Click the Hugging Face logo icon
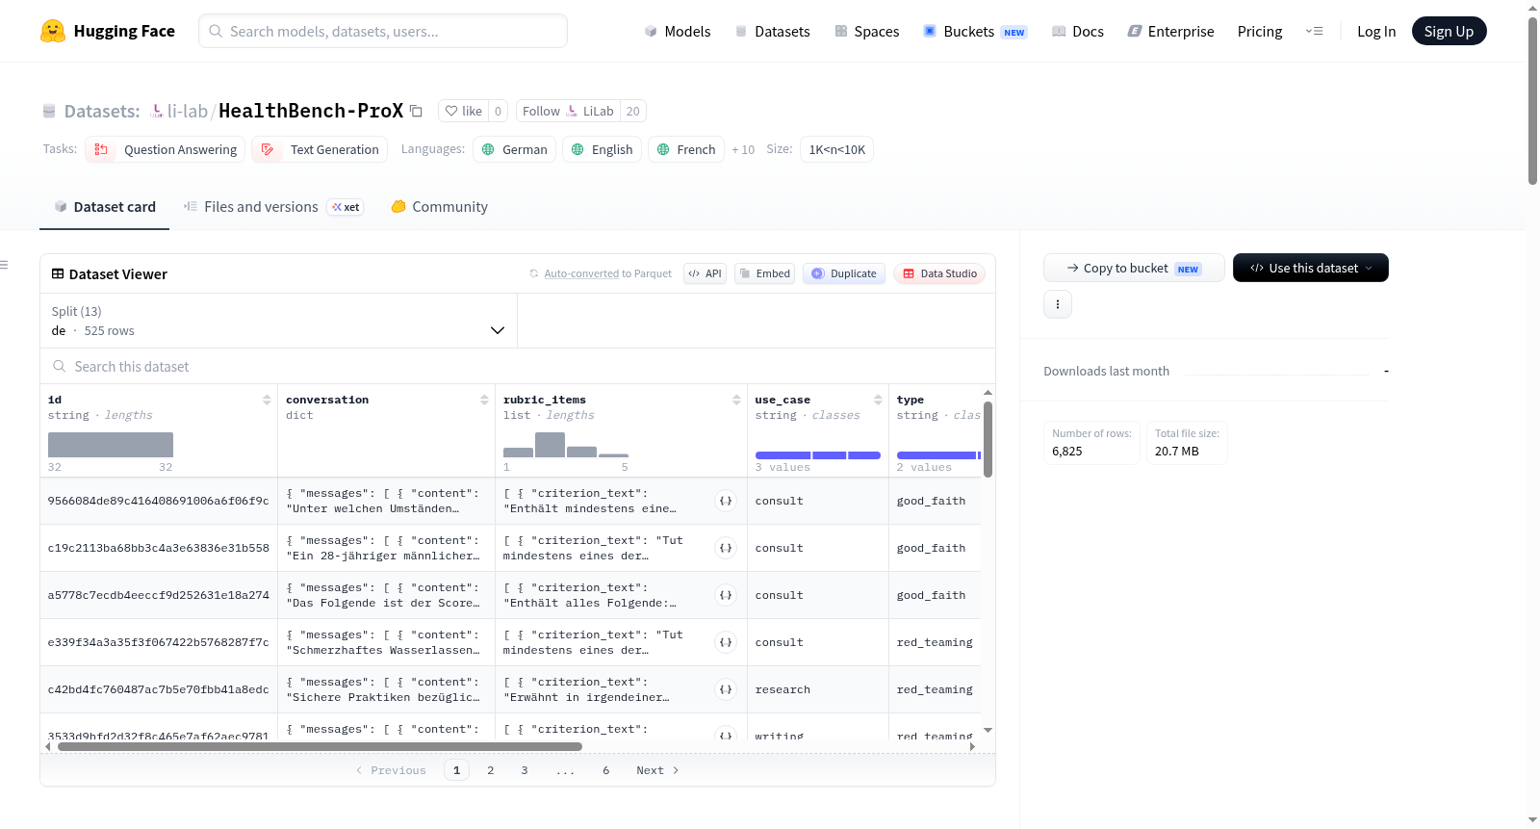 pos(53,31)
